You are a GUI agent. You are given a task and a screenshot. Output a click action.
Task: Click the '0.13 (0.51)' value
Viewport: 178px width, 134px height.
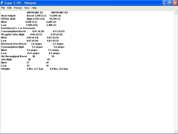coord(59,31)
